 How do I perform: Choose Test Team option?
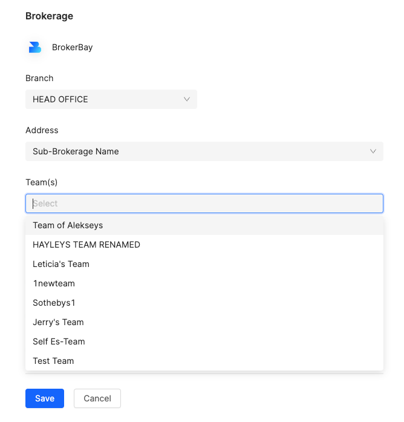204,361
